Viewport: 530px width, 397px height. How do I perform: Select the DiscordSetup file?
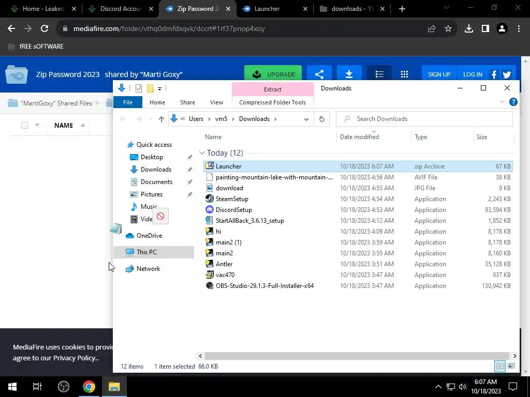233,210
